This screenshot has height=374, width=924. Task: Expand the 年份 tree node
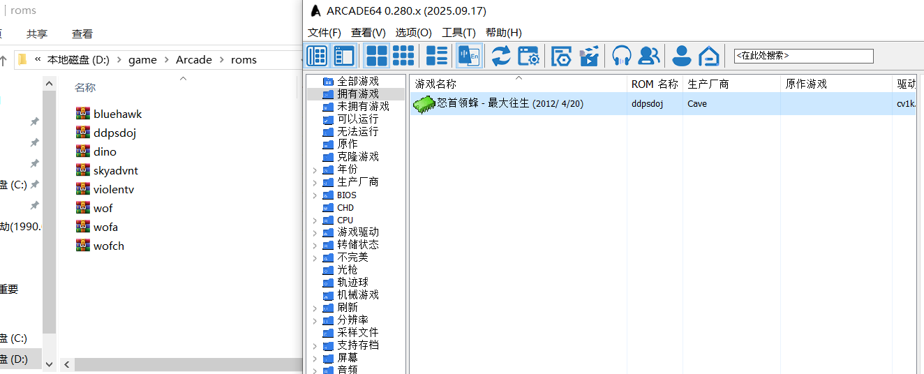(x=315, y=170)
